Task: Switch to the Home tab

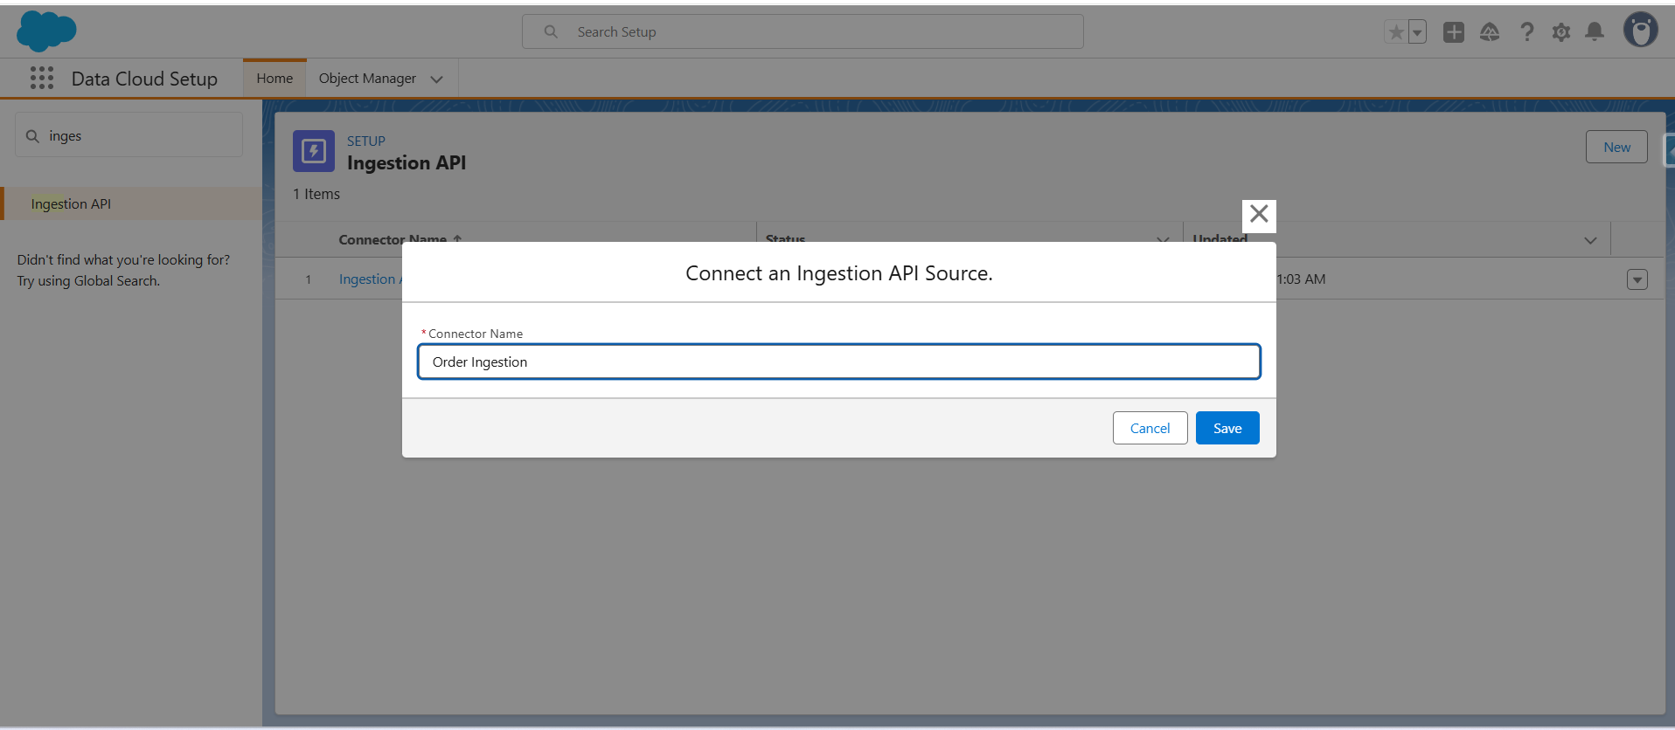Action: (275, 79)
